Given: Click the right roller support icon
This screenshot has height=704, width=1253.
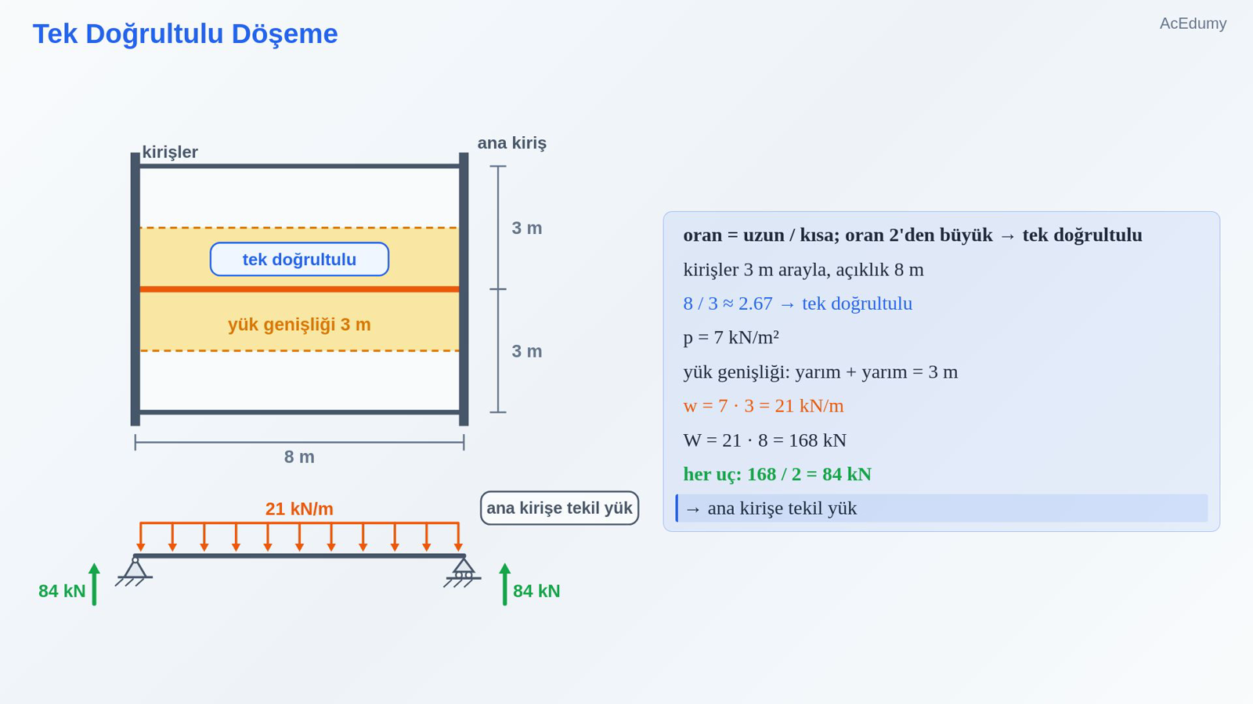Looking at the screenshot, I should tap(463, 573).
